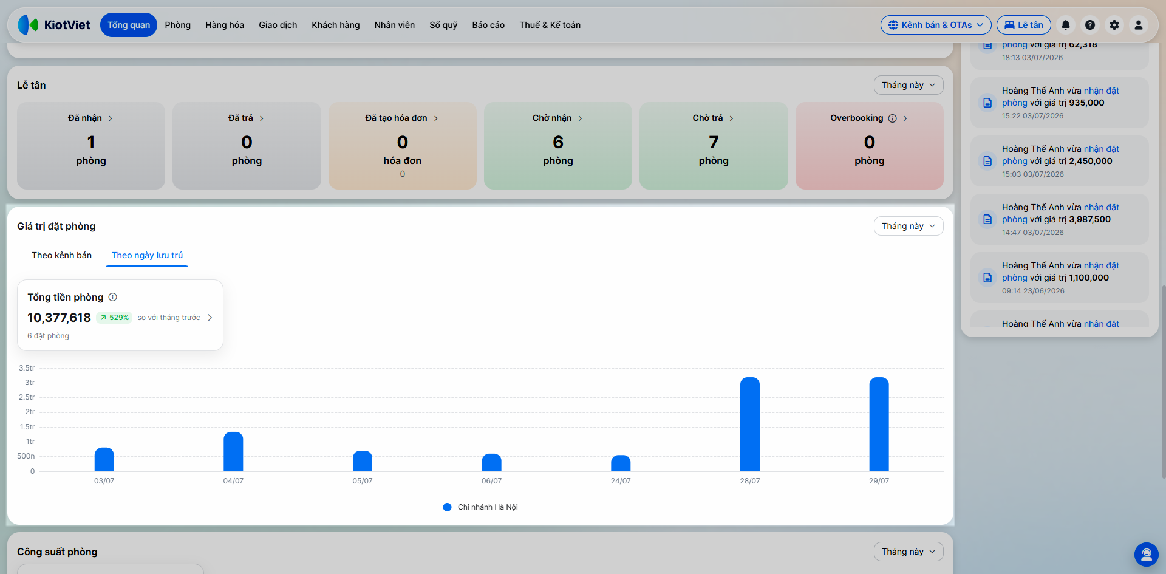Screen dimensions: 1166x574
Task: Click document icon of 2,450,000 booking notification
Action: [987, 161]
